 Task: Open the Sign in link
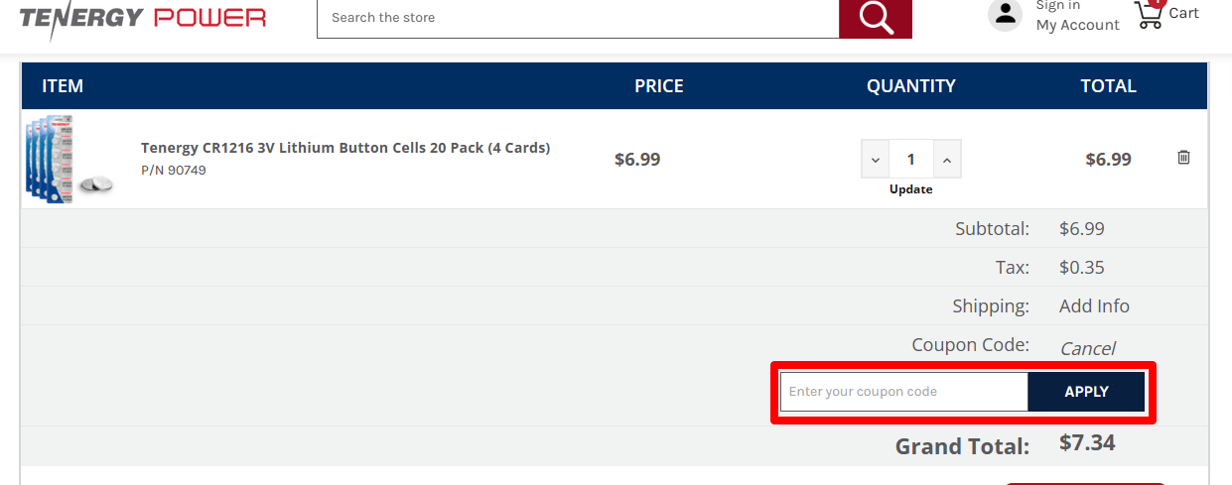coord(1058,6)
